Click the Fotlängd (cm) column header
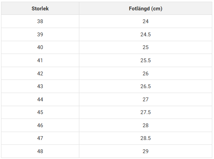This screenshot has width=214, height=159. click(145, 8)
